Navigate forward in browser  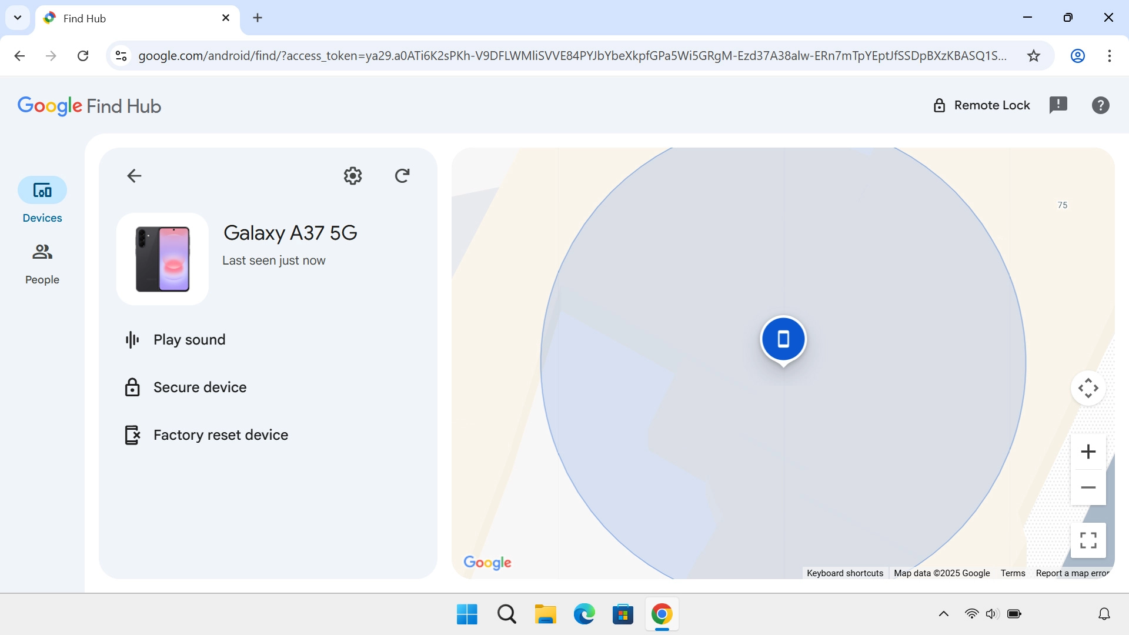51,56
